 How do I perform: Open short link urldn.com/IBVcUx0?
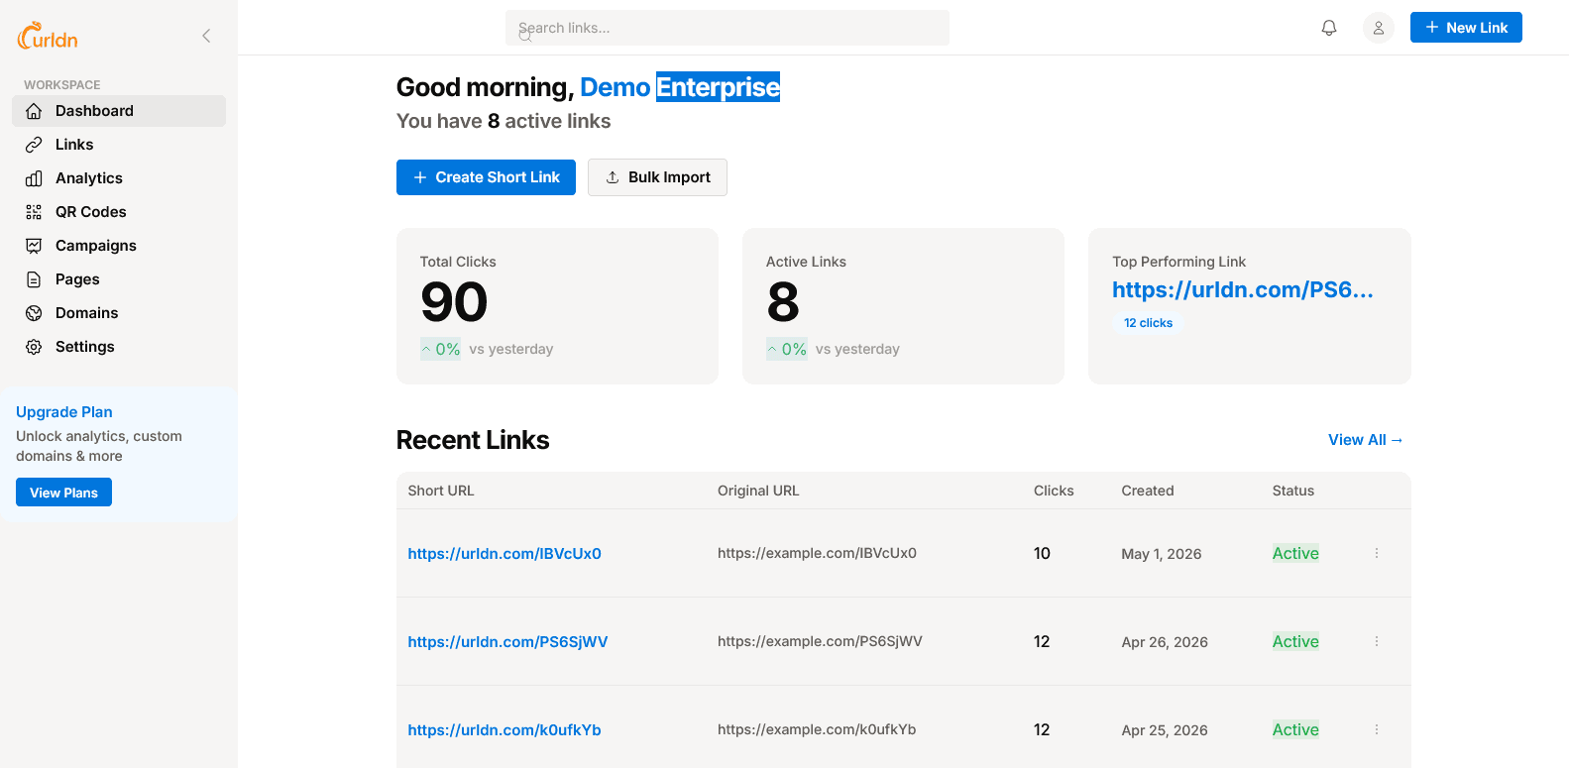click(504, 554)
